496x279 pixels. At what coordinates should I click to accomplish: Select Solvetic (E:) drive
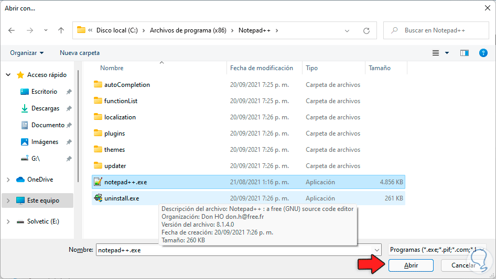click(43, 221)
